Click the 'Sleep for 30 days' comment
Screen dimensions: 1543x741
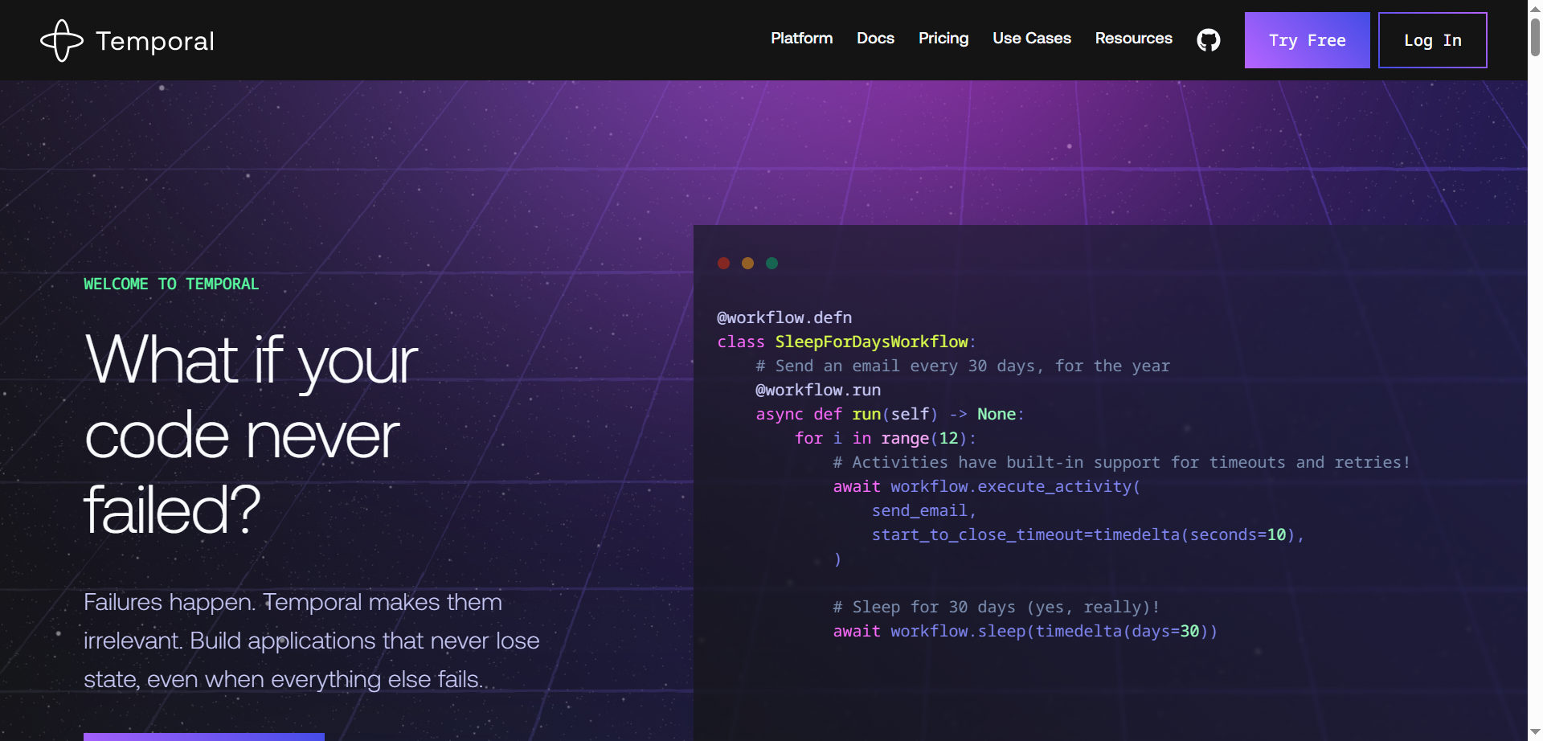(997, 607)
